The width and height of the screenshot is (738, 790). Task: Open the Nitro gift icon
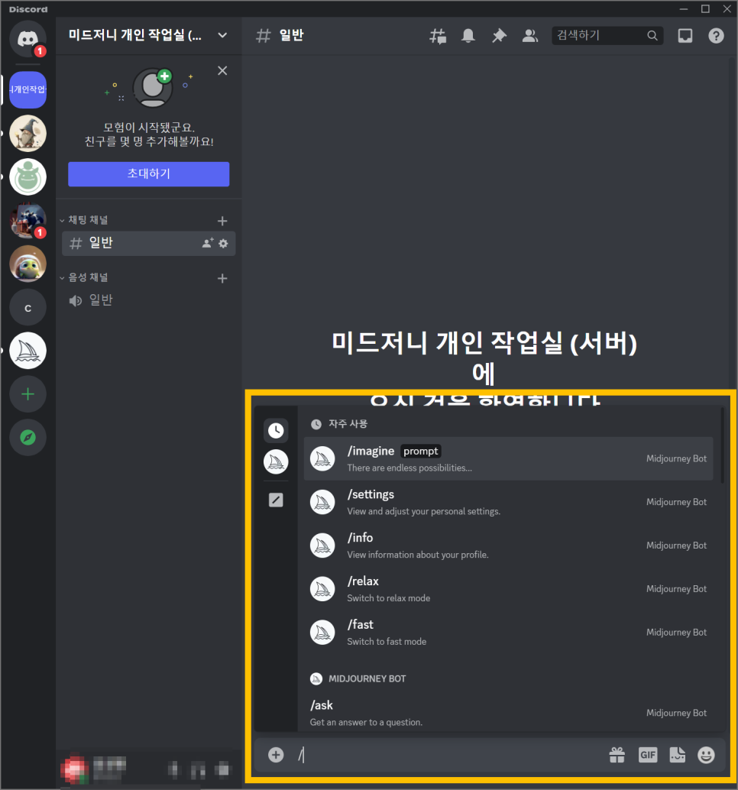[x=617, y=755]
